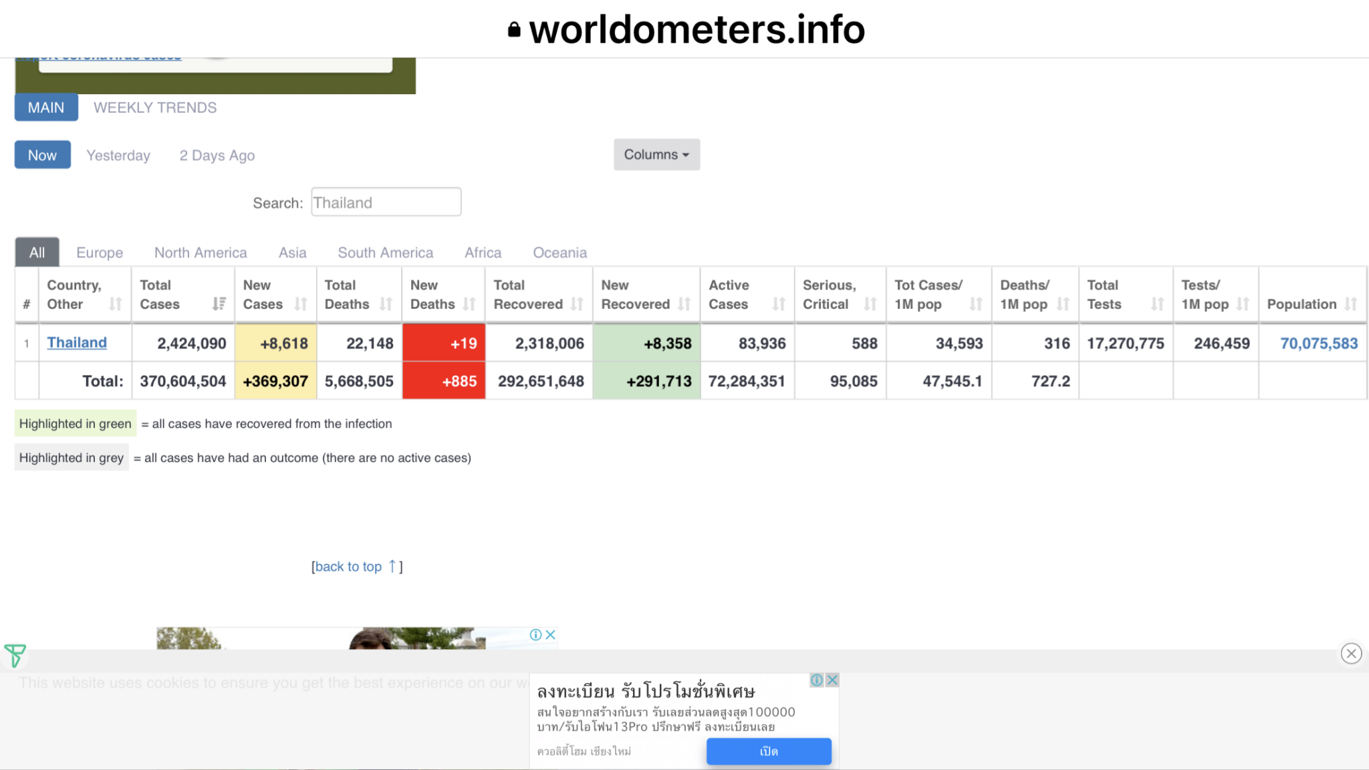
Task: Show Yesterday's data
Action: pyautogui.click(x=118, y=155)
